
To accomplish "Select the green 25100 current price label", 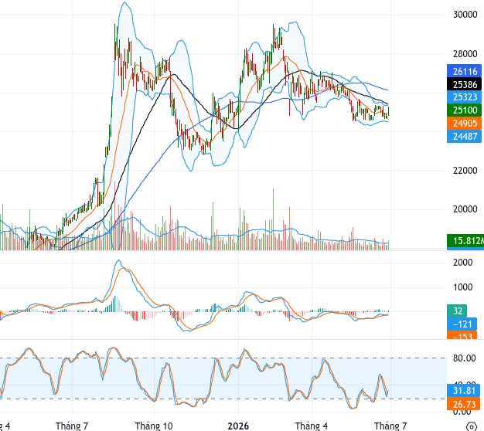I will point(464,110).
